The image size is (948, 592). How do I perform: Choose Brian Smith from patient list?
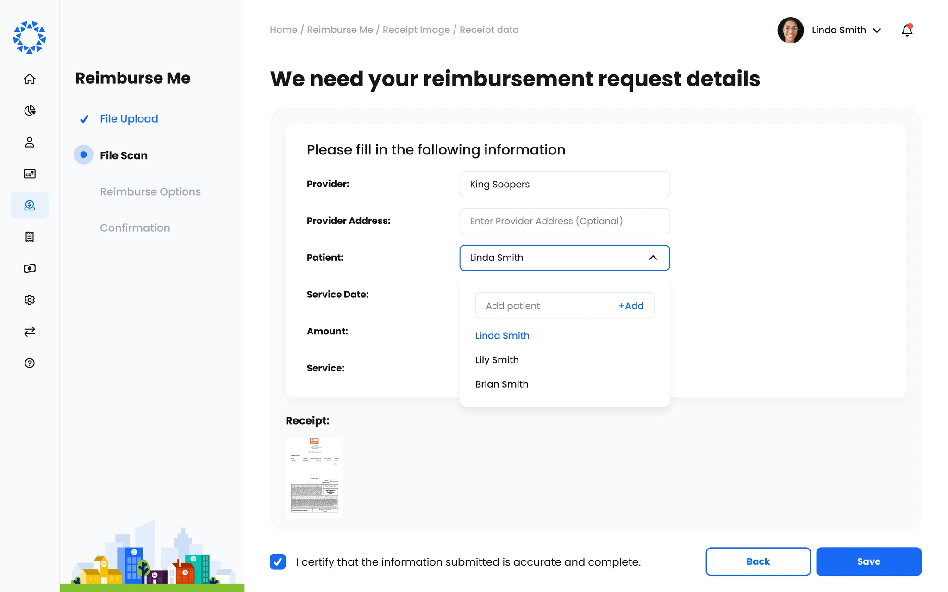coord(502,384)
